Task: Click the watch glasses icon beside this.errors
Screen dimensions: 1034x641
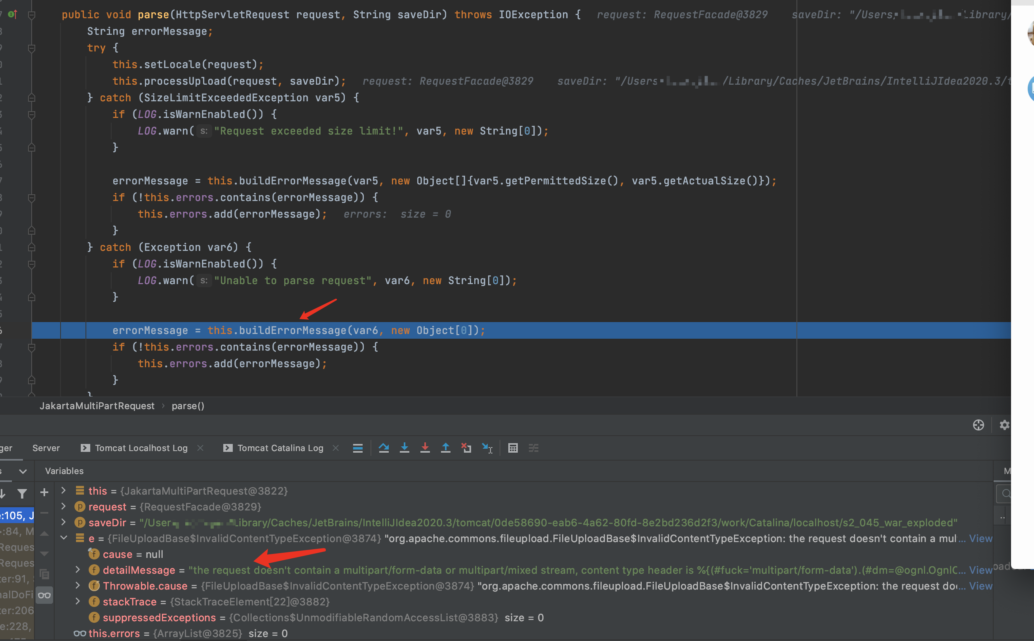Action: (x=80, y=634)
